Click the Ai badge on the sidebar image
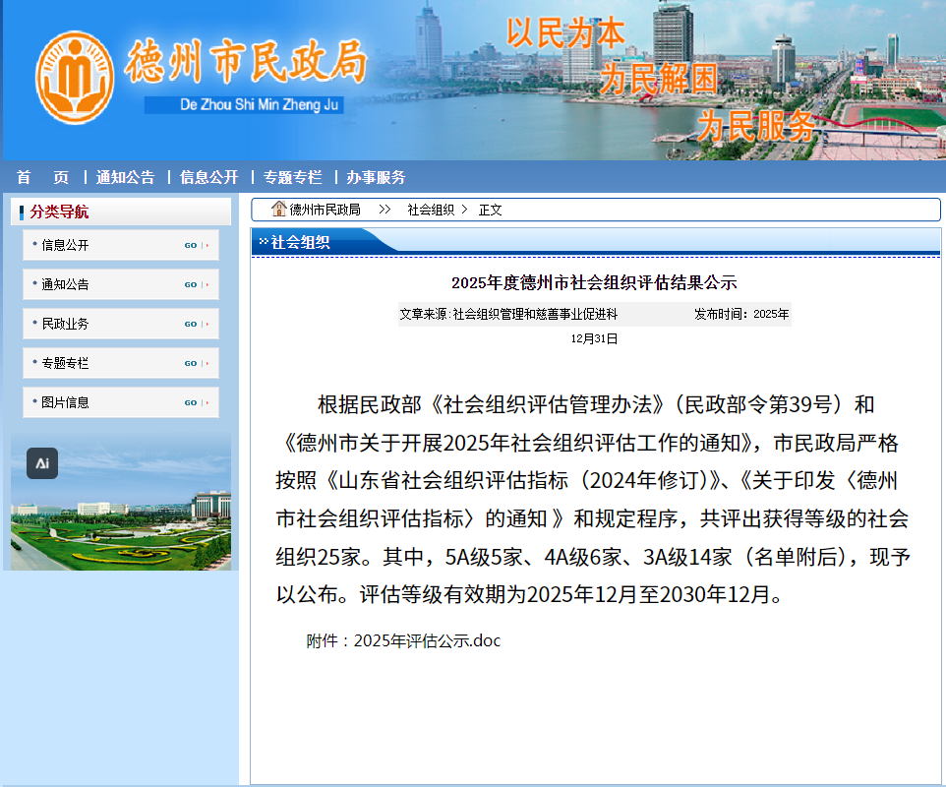 (42, 462)
